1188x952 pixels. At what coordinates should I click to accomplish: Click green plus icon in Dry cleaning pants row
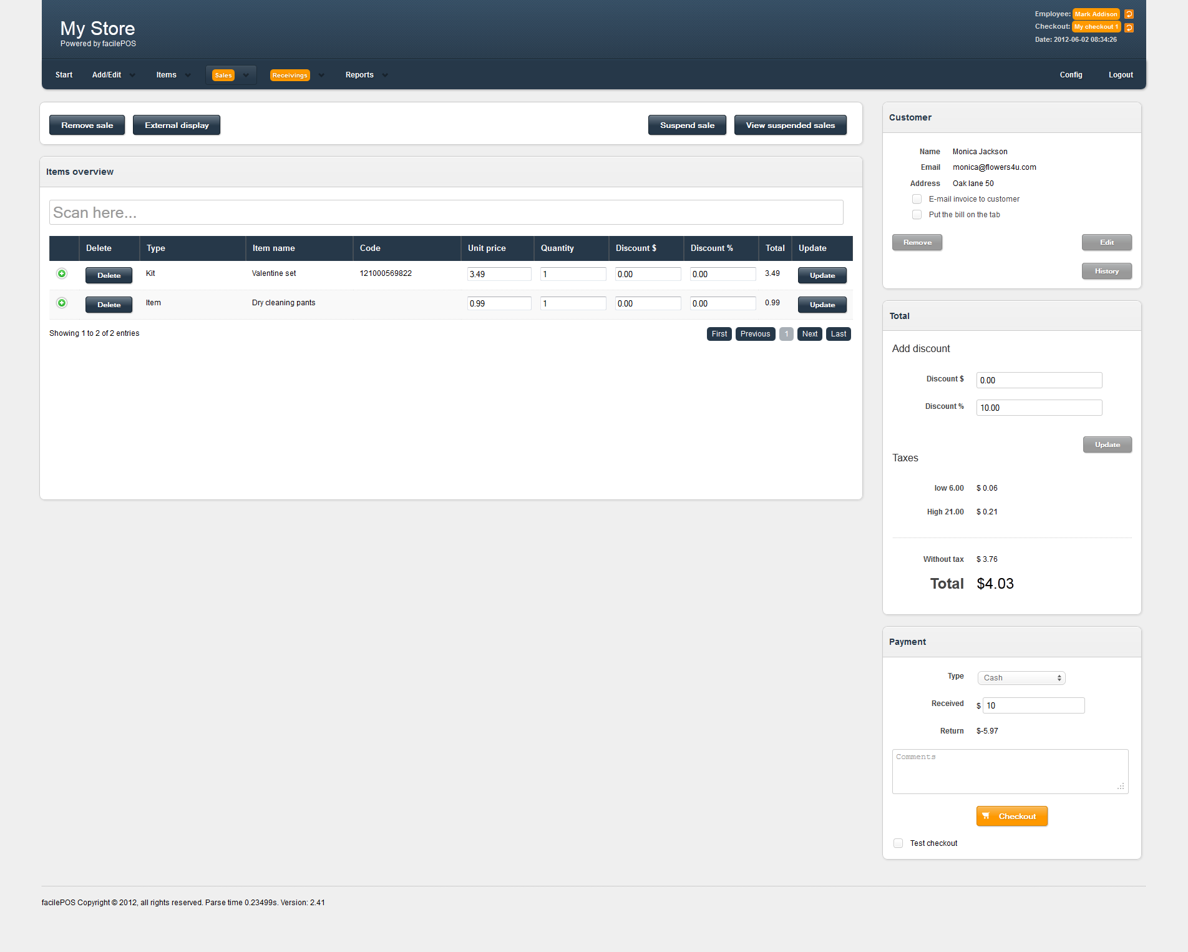point(62,303)
